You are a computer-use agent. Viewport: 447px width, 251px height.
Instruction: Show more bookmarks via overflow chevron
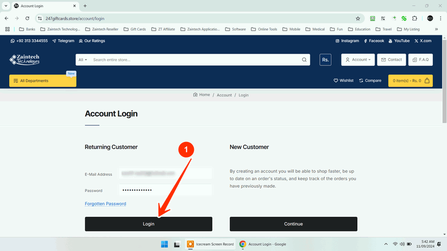click(x=436, y=29)
